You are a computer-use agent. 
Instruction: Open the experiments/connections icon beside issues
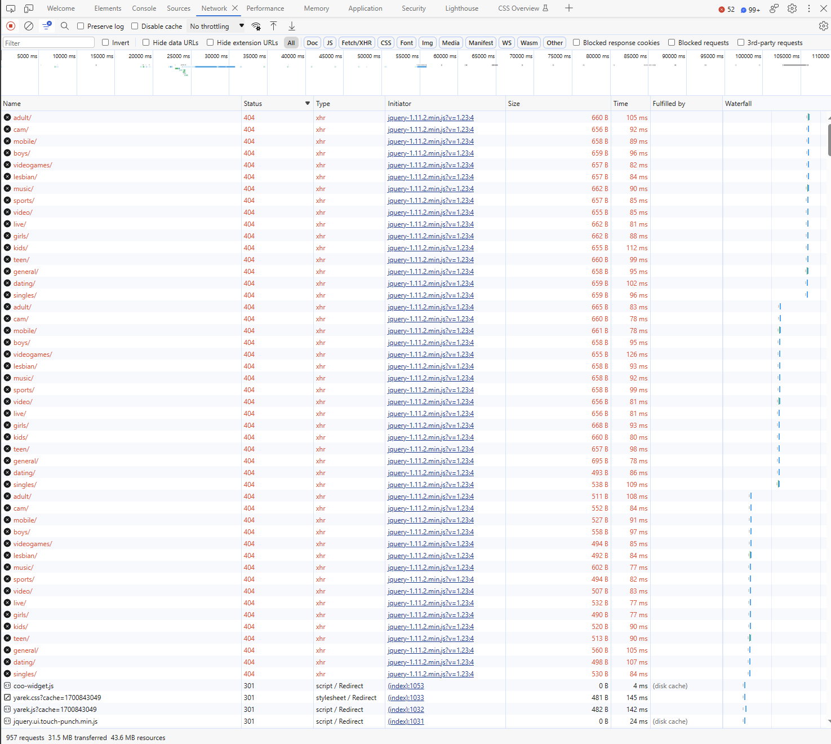click(x=774, y=8)
